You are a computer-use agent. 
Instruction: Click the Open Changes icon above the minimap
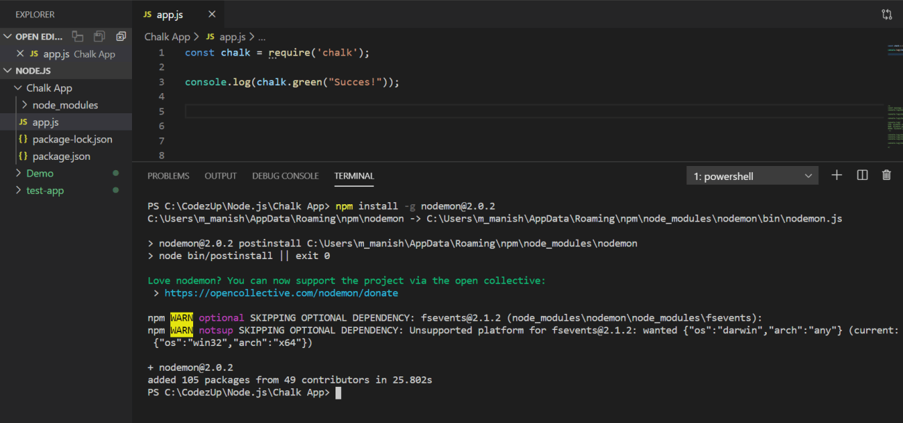(886, 14)
